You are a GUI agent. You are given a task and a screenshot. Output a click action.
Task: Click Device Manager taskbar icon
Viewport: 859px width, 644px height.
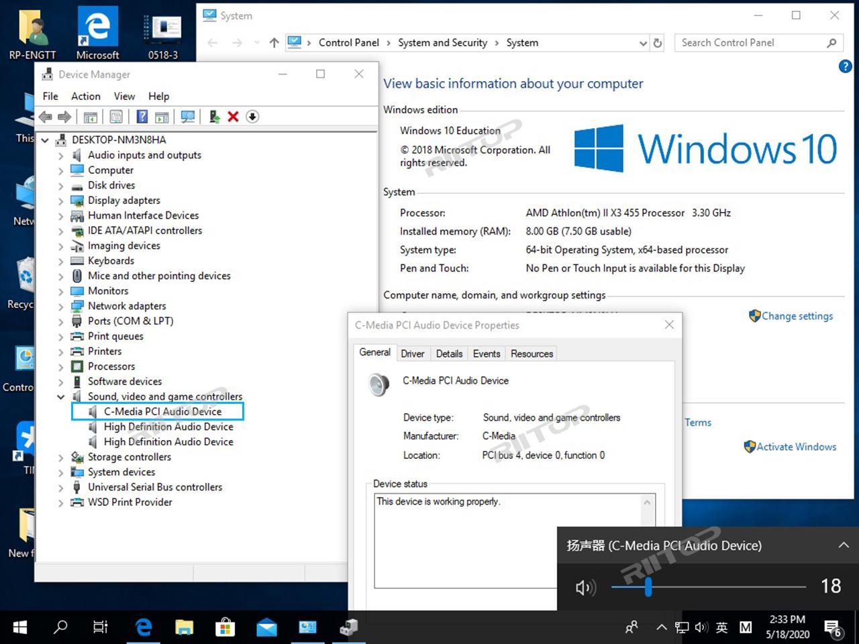pyautogui.click(x=349, y=627)
